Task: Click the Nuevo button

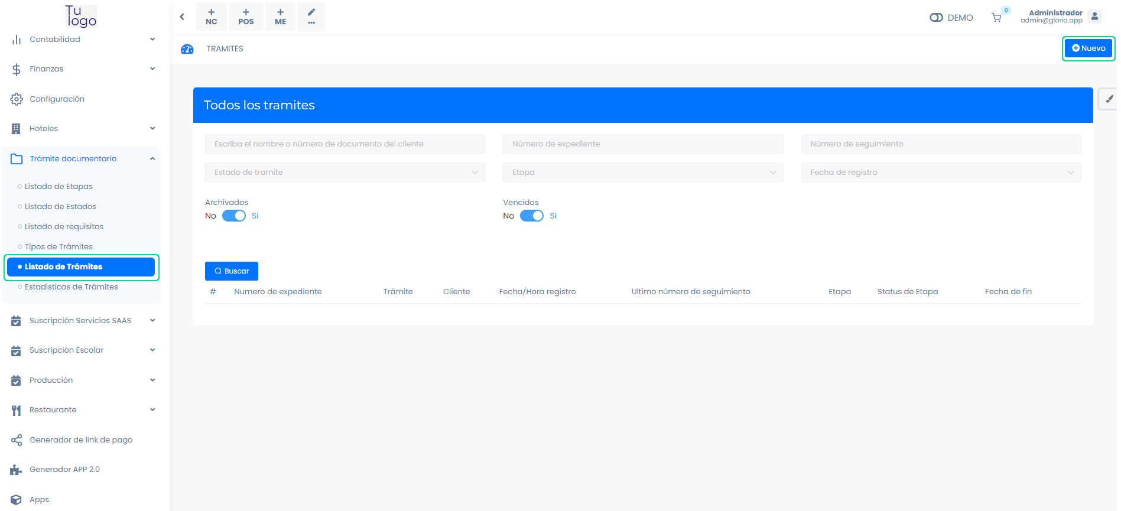Action: (1088, 48)
